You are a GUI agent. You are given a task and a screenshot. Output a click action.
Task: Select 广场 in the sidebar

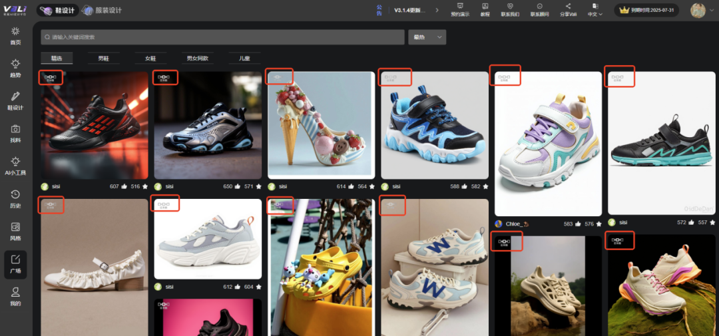(15, 265)
